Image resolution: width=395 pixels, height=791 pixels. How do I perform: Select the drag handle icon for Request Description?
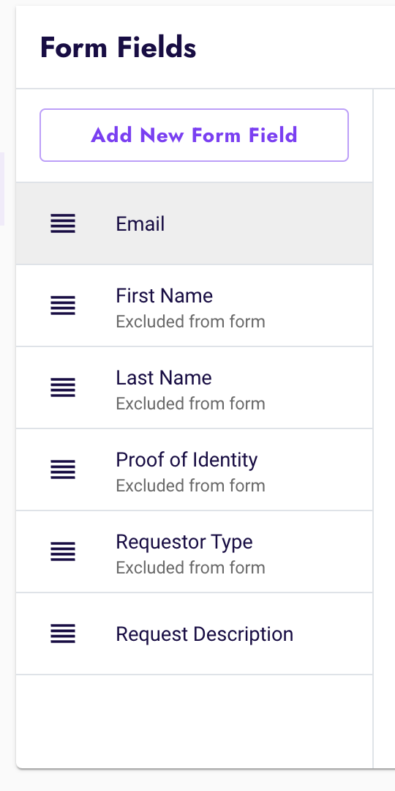(x=63, y=634)
